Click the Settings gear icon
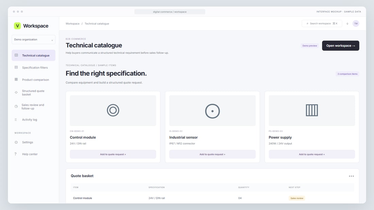The height and width of the screenshot is (210, 374). coord(16,142)
